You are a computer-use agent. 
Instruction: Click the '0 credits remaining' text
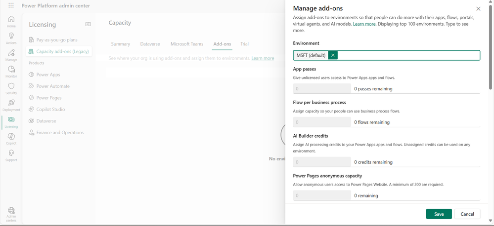pos(373,162)
